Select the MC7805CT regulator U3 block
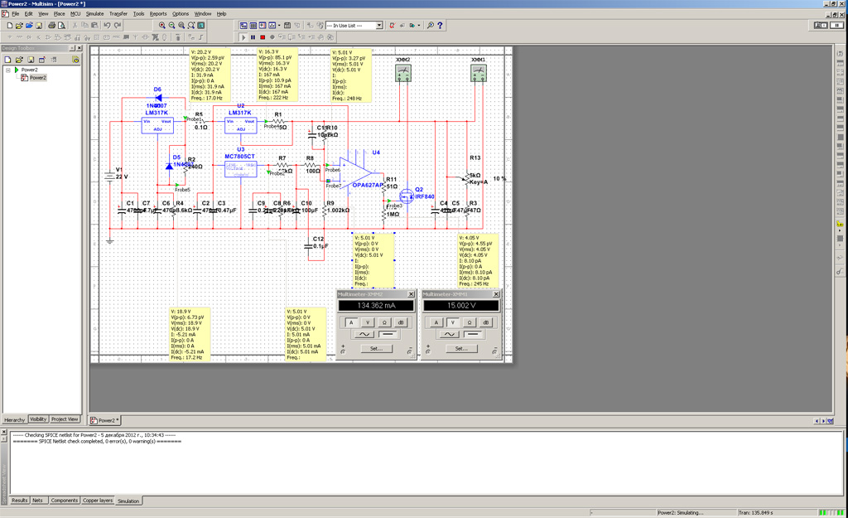The image size is (848, 518). coord(241,169)
